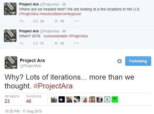
Task: Open #ProjectAra hashtag in the main tweet
Action: (x=53, y=86)
